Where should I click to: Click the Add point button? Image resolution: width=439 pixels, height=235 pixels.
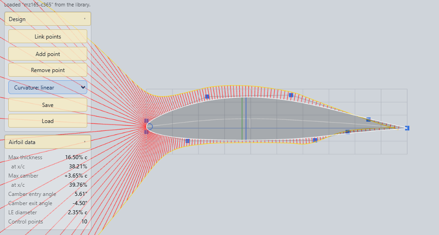pyautogui.click(x=48, y=54)
